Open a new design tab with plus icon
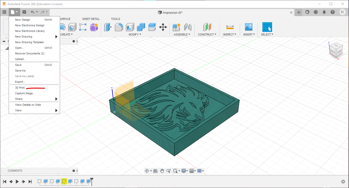This screenshot has height=188, width=349. coord(299,12)
